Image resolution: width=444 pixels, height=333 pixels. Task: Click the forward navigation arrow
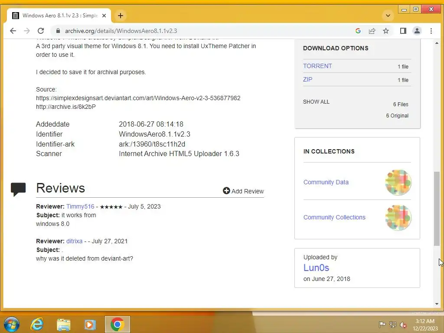(27, 31)
